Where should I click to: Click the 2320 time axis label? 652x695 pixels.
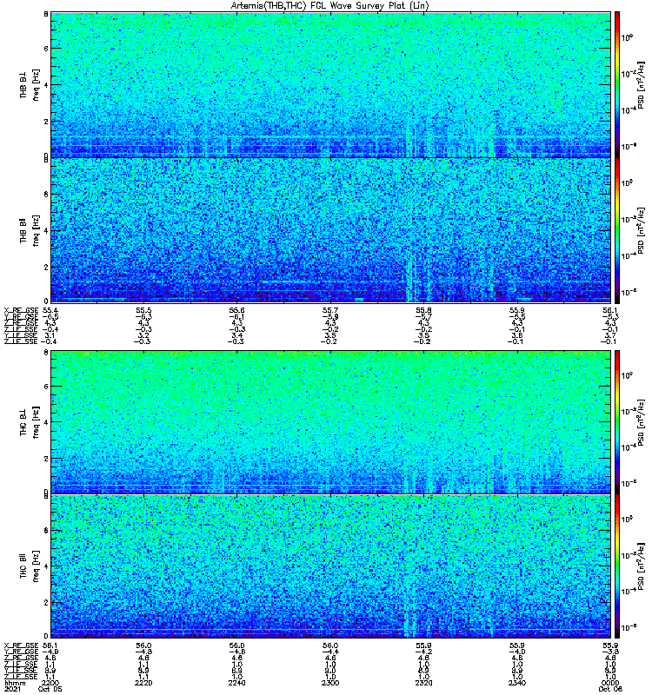423,683
